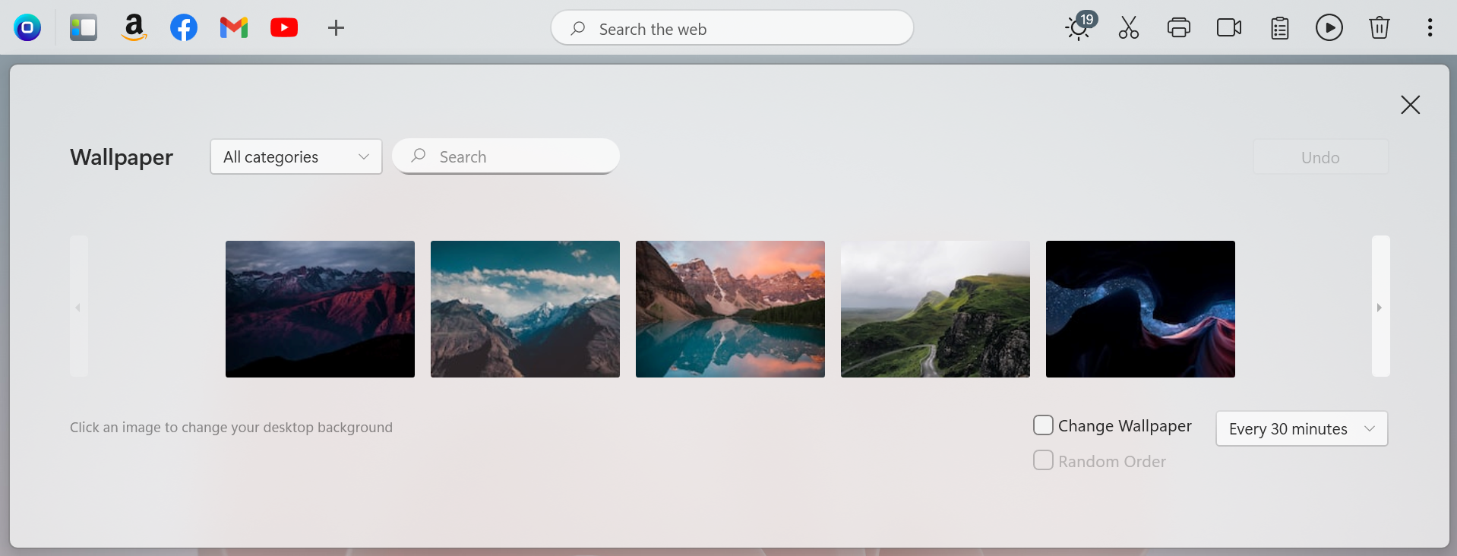Go to previous wallpapers with left arrow

78,307
